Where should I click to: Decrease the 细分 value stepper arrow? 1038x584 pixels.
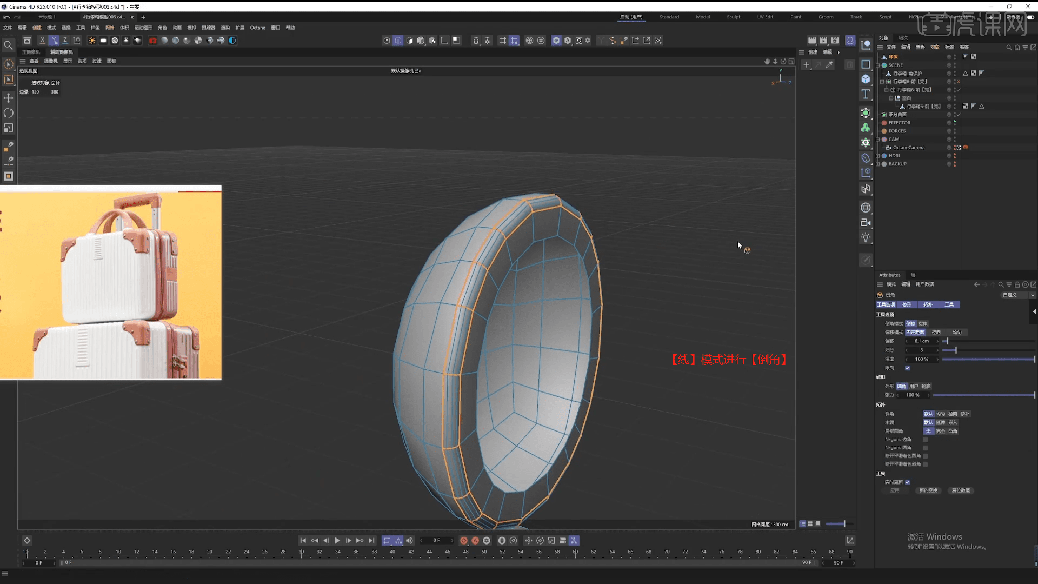(907, 350)
